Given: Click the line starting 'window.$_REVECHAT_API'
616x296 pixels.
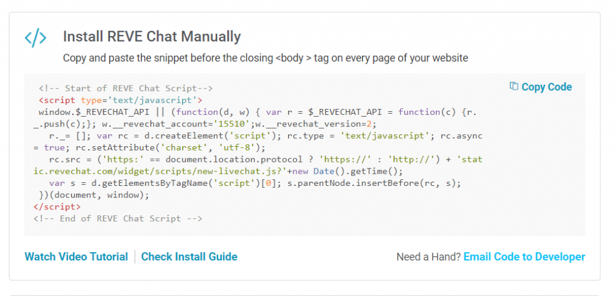Looking at the screenshot, I should pyautogui.click(x=257, y=112).
